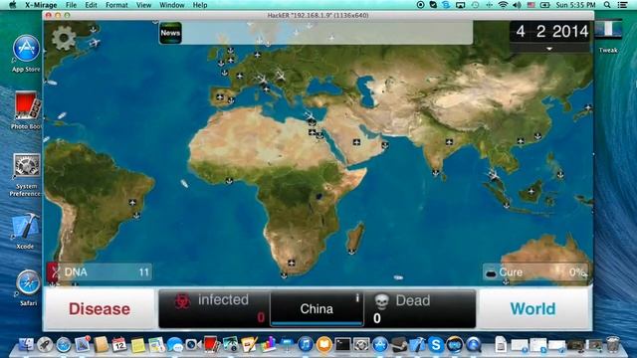Open the Window menu
637x358 pixels.
click(x=172, y=5)
